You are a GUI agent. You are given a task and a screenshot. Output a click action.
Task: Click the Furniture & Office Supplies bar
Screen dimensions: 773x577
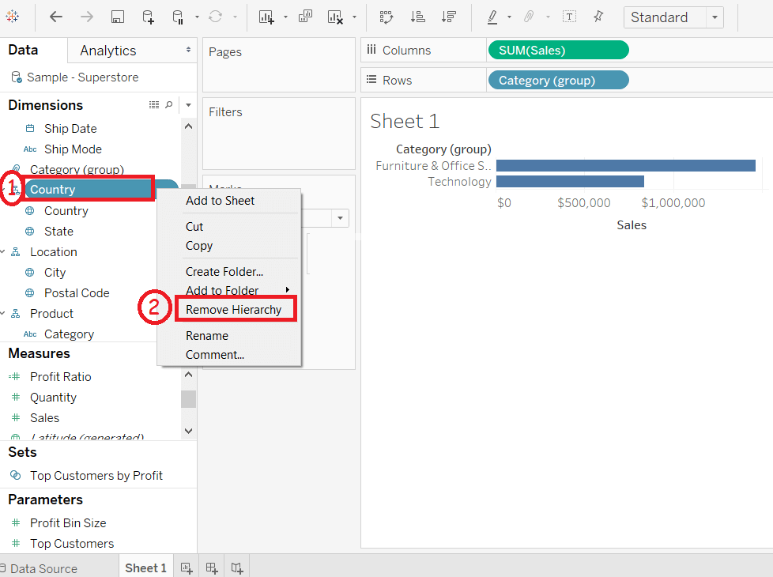coord(626,166)
